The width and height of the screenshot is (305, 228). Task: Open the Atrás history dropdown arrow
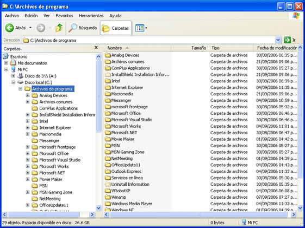(x=30, y=28)
